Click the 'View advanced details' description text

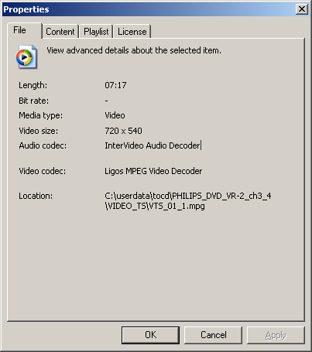pos(134,50)
